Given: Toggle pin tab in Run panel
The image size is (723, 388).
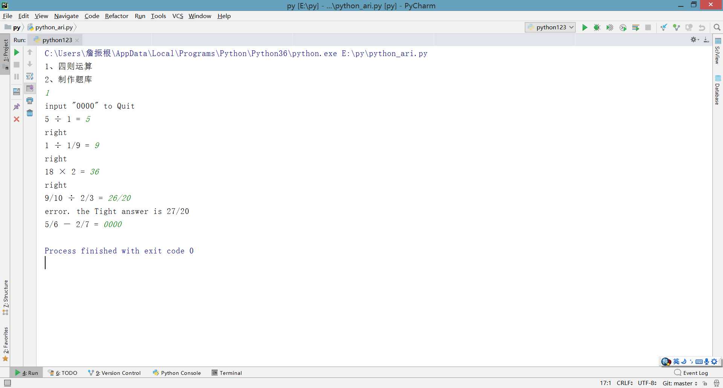Looking at the screenshot, I should (17, 107).
